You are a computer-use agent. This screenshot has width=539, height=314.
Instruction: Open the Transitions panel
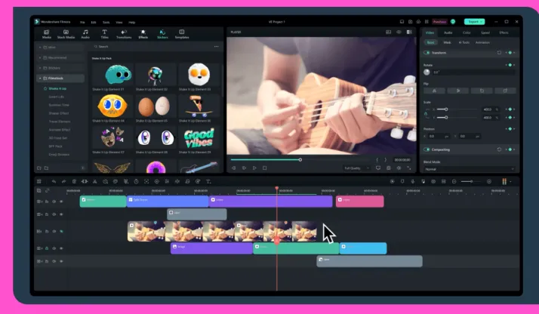pos(124,33)
